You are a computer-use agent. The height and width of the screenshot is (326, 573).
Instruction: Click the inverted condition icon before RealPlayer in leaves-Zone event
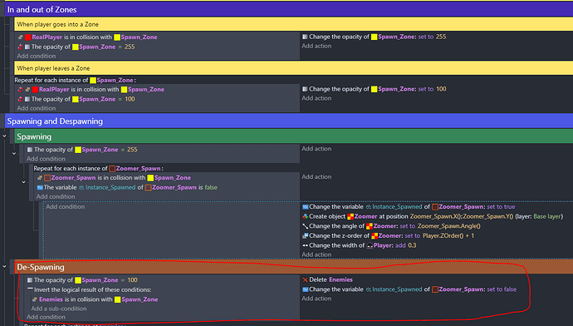(21, 90)
